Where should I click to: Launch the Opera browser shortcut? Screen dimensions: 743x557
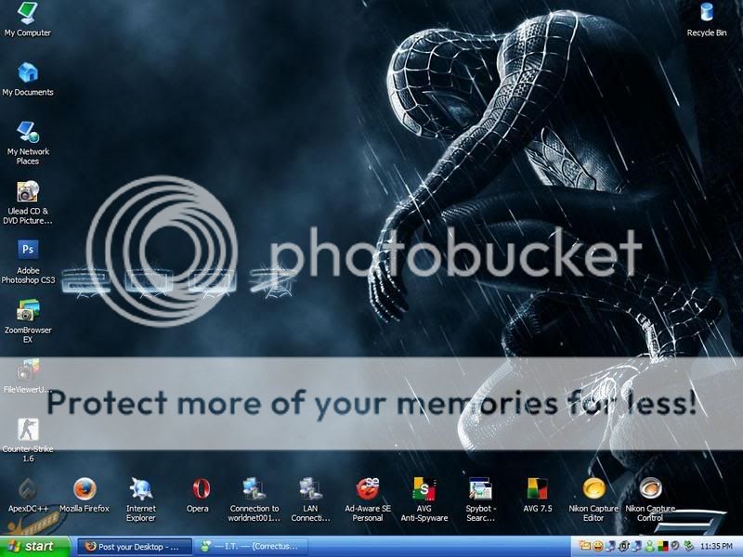[x=197, y=495]
